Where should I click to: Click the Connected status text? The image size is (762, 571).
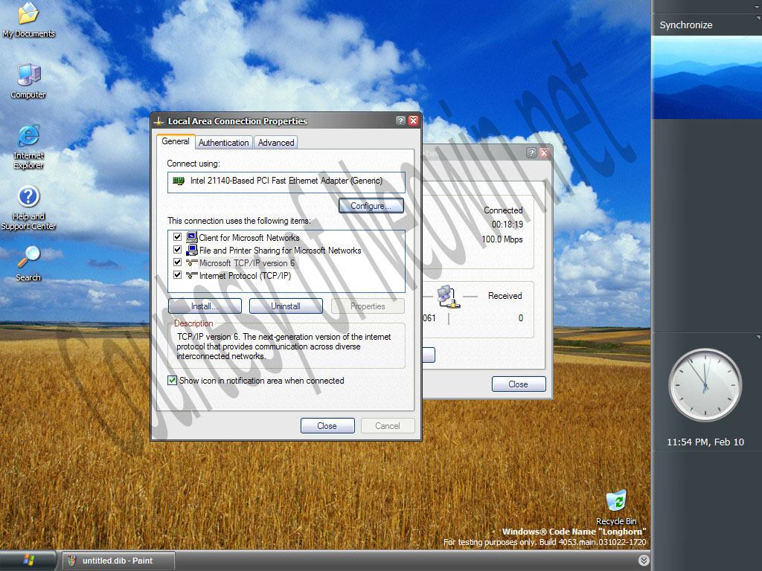(503, 210)
